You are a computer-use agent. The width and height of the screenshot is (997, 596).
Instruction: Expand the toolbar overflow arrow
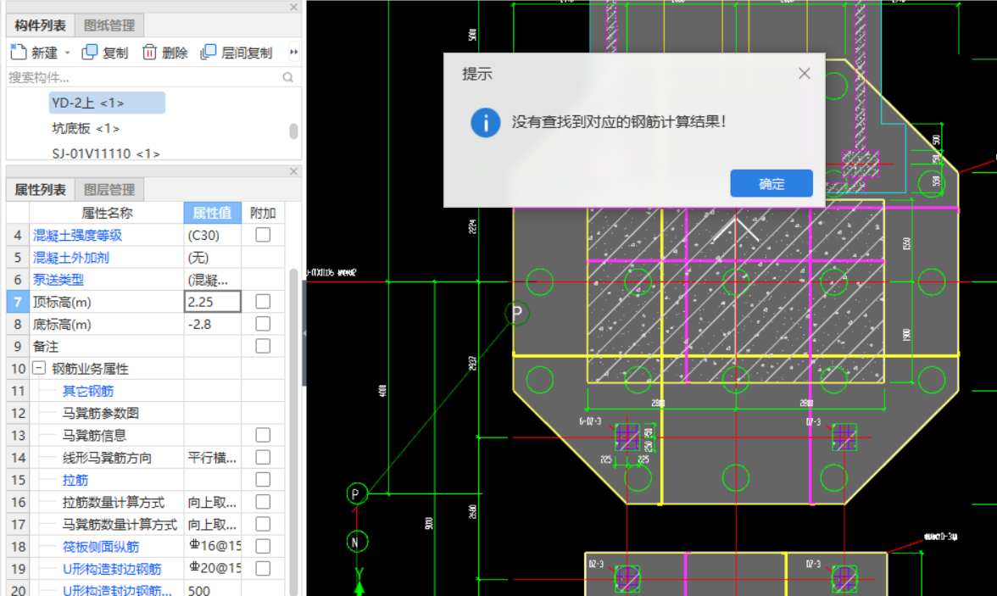coord(293,53)
